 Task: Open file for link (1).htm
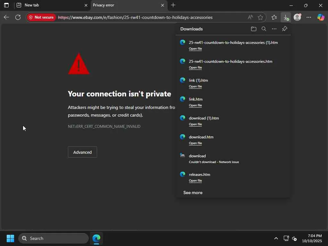pyautogui.click(x=195, y=86)
